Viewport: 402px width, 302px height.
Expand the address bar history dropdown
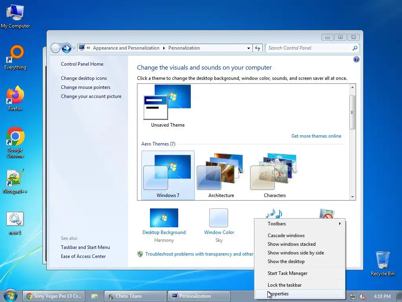coord(249,48)
